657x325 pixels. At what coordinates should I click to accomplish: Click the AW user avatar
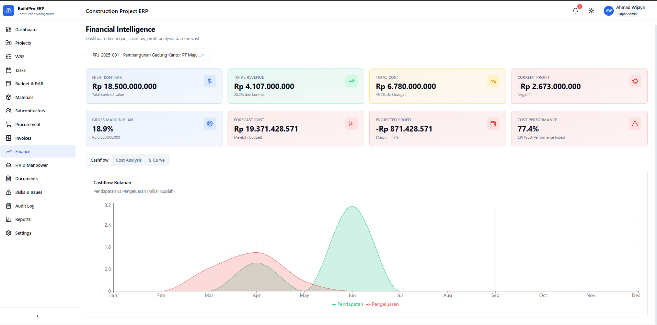[x=609, y=11]
